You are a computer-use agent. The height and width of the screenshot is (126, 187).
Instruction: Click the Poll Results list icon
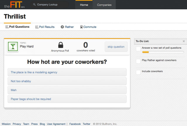pos(37,27)
